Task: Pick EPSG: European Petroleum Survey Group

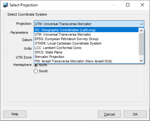Action: (86, 39)
